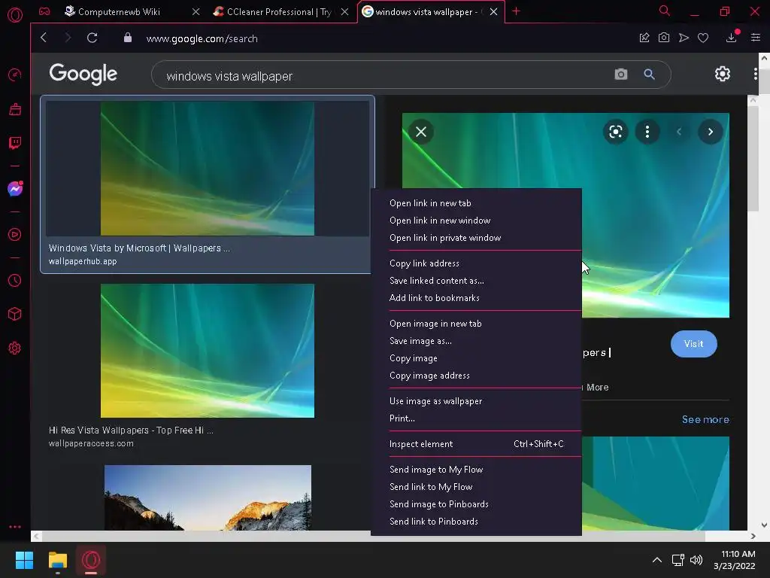Open My Flow send icon

coord(684,38)
